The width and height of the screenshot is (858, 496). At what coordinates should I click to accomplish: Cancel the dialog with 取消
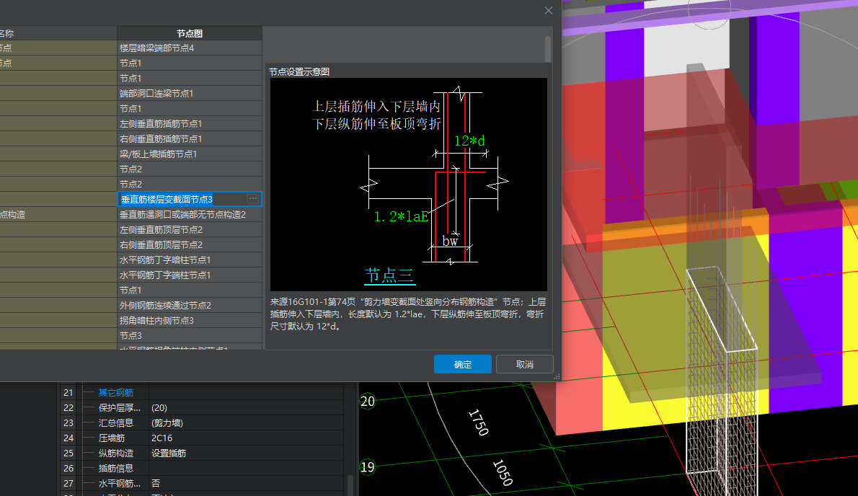tap(524, 364)
